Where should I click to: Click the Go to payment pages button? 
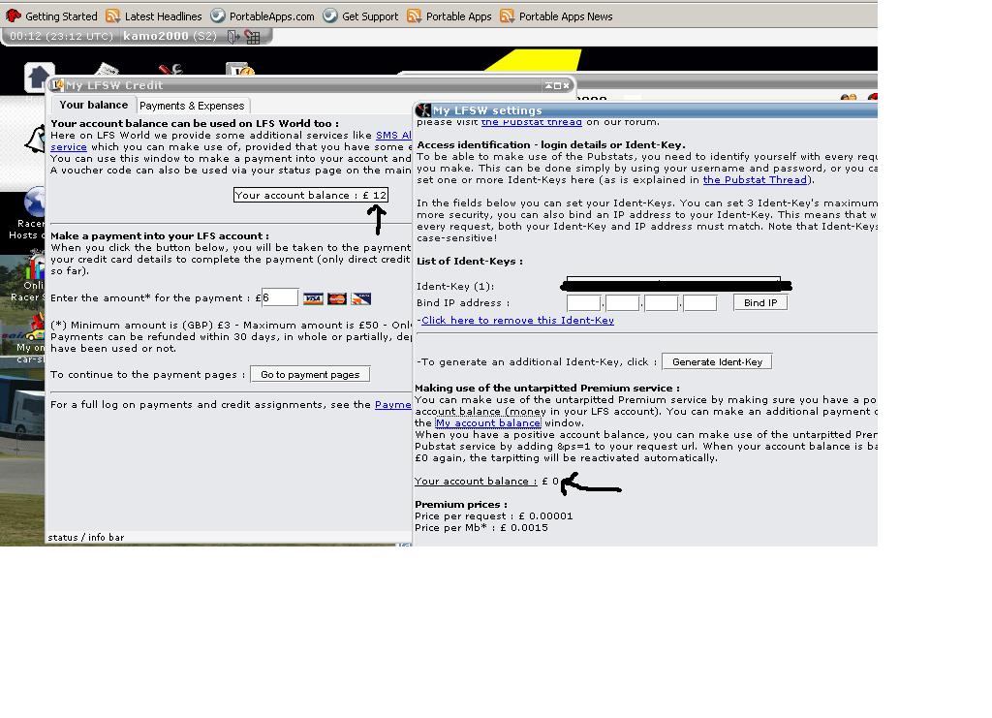coord(310,374)
